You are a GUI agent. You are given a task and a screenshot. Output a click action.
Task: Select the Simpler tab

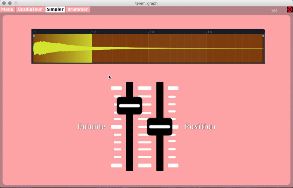click(55, 10)
